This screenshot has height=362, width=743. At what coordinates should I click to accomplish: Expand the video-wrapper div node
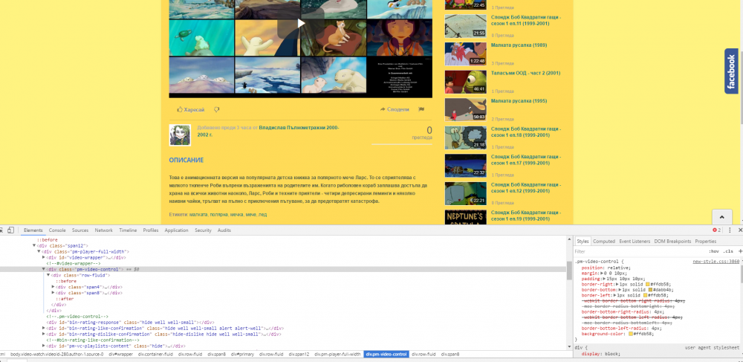point(44,257)
